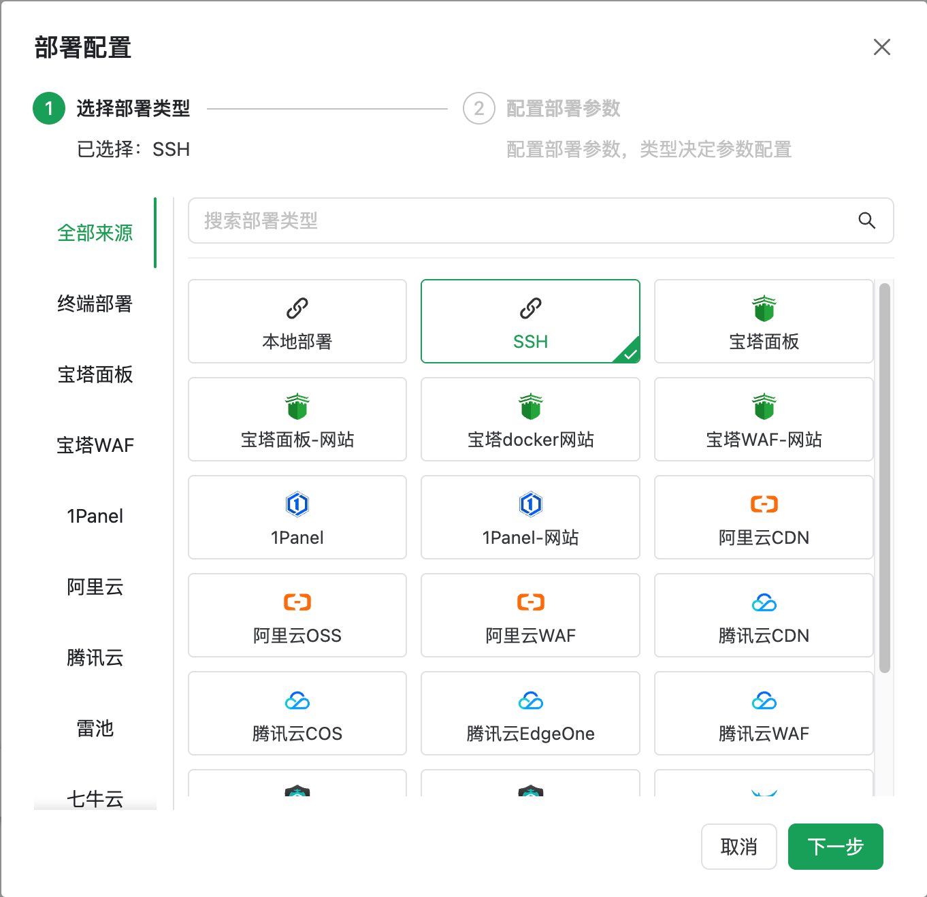927x897 pixels.
Task: Pick the 宝塔WAF-网站 icon
Action: click(764, 406)
